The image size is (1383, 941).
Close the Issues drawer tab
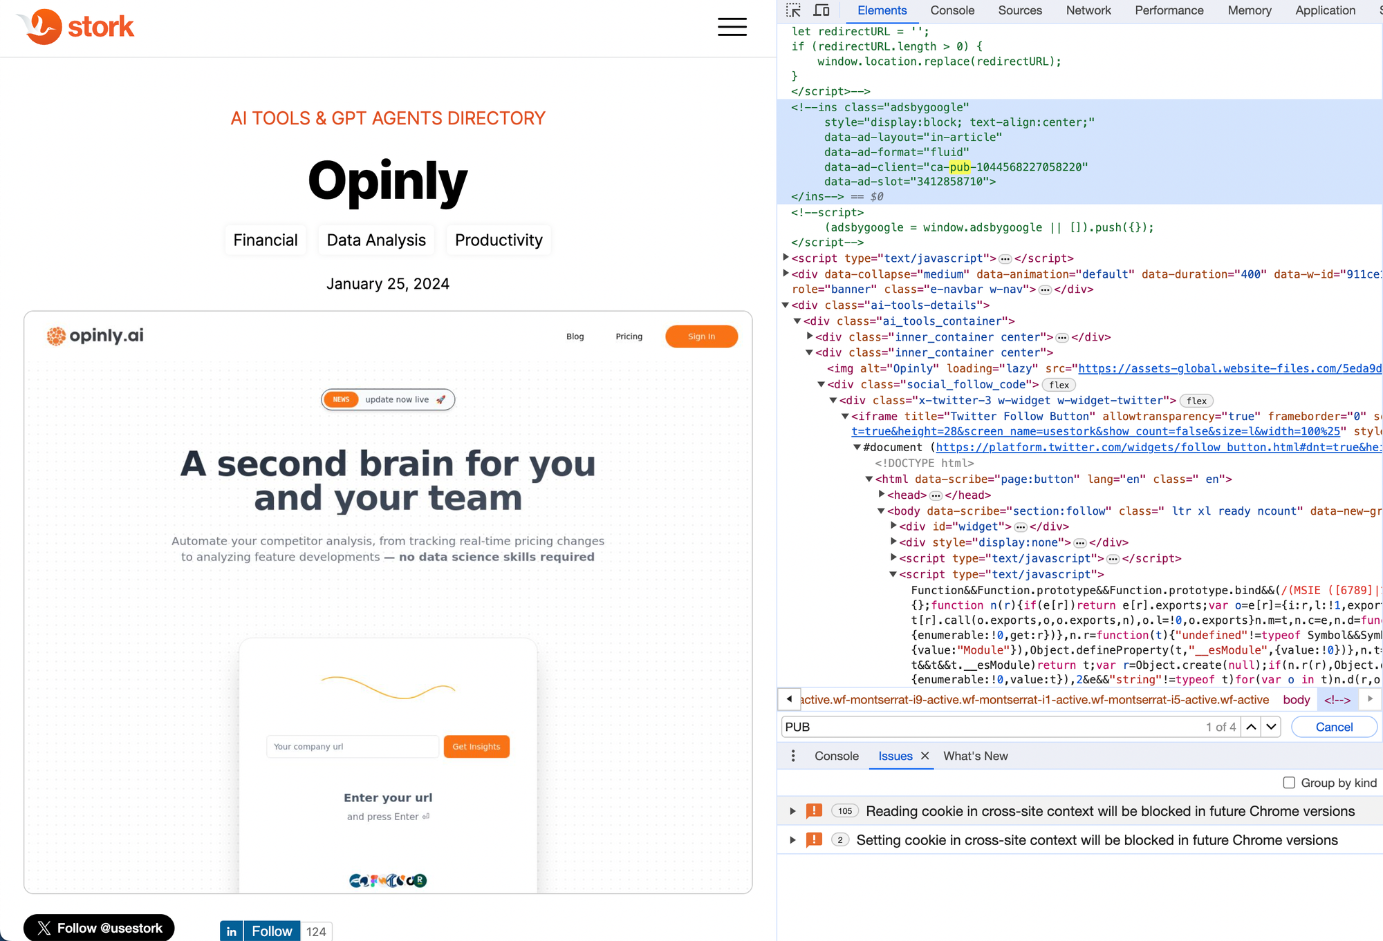(925, 756)
